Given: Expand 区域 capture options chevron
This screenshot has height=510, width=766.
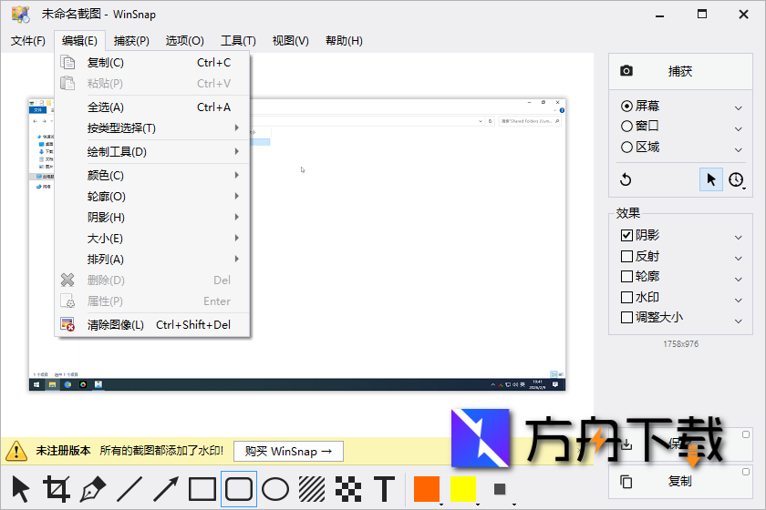Looking at the screenshot, I should pyautogui.click(x=739, y=150).
